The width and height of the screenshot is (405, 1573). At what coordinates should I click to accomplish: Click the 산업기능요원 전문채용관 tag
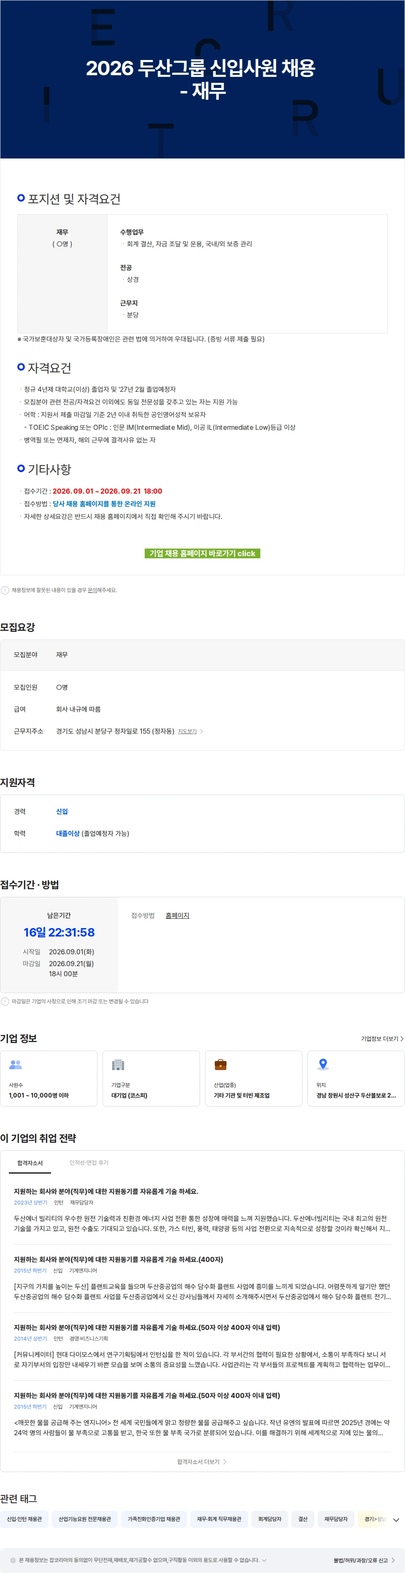coord(85,1519)
